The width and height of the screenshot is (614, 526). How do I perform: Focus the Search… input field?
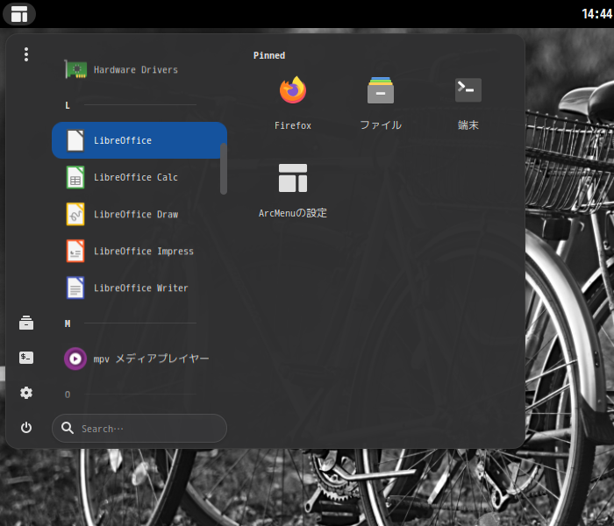click(139, 428)
